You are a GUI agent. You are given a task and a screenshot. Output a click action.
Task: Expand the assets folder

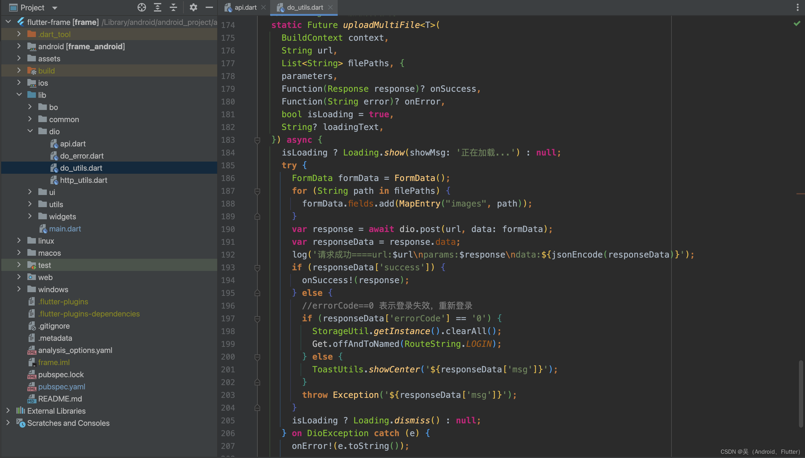coord(19,58)
